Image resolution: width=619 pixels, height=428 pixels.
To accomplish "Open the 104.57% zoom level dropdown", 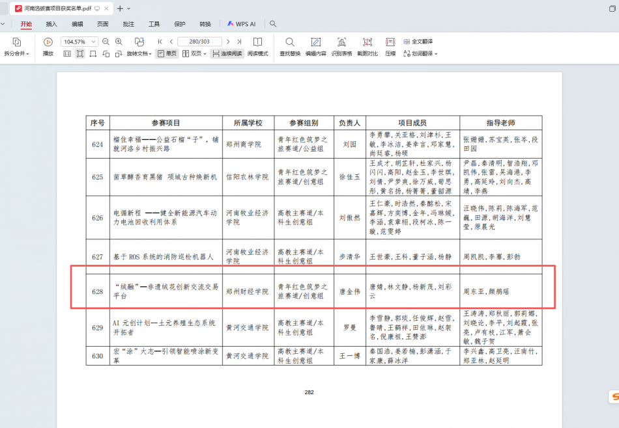I will coord(93,42).
